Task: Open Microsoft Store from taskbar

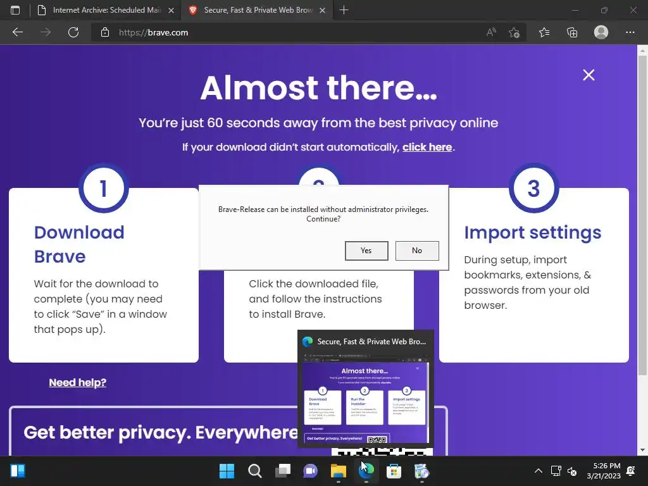Action: point(394,471)
